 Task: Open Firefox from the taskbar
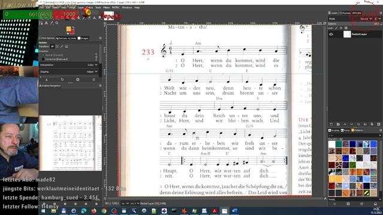(94, 211)
